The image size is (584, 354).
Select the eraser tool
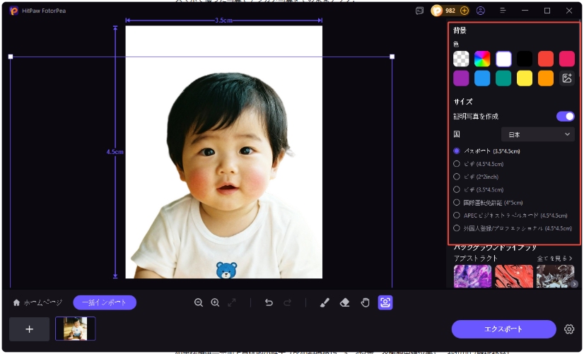[344, 302]
